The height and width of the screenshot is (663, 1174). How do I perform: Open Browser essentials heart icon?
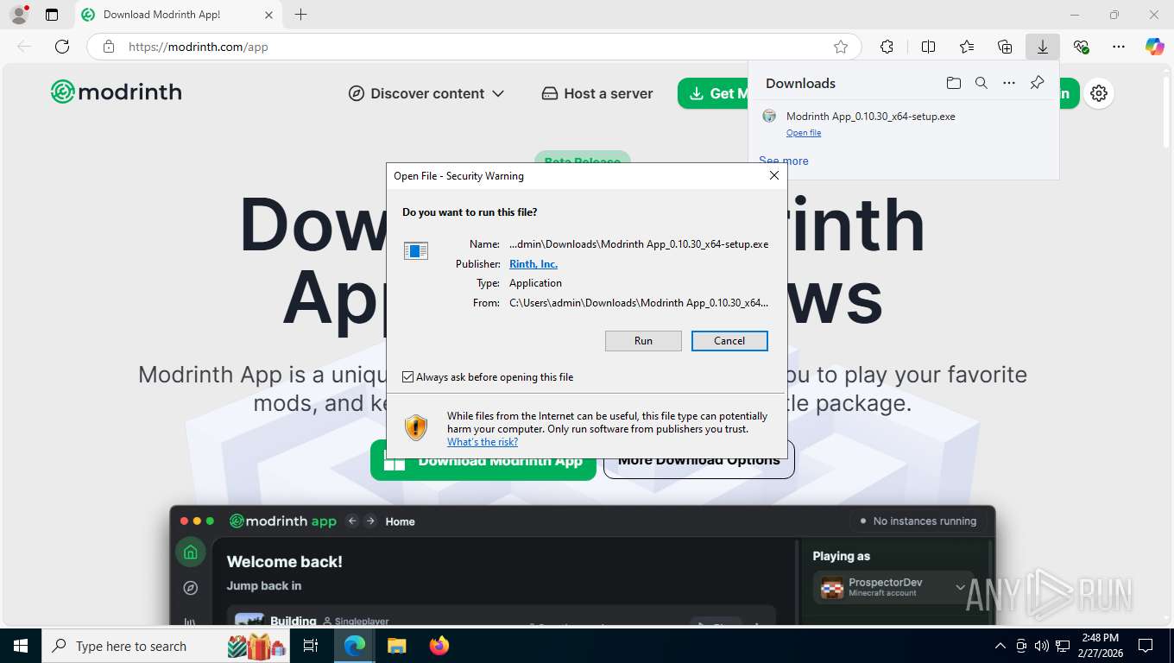coord(1081,47)
